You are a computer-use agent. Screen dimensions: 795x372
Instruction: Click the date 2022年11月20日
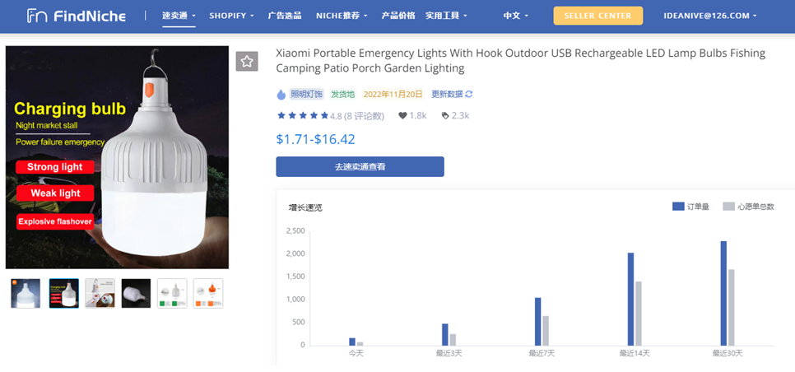click(x=393, y=95)
